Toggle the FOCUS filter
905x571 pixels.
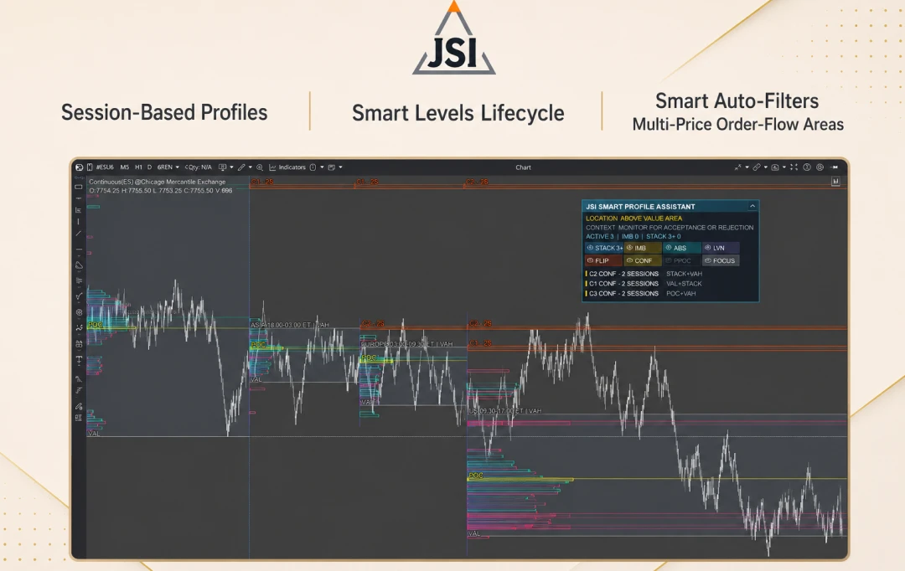pyautogui.click(x=721, y=260)
